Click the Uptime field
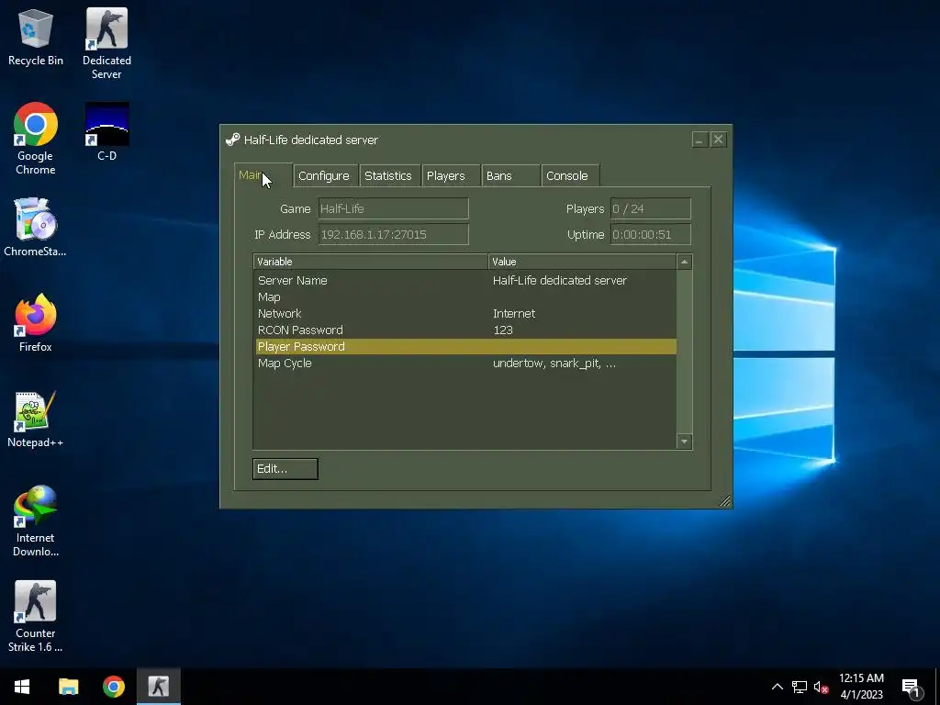 (x=651, y=234)
